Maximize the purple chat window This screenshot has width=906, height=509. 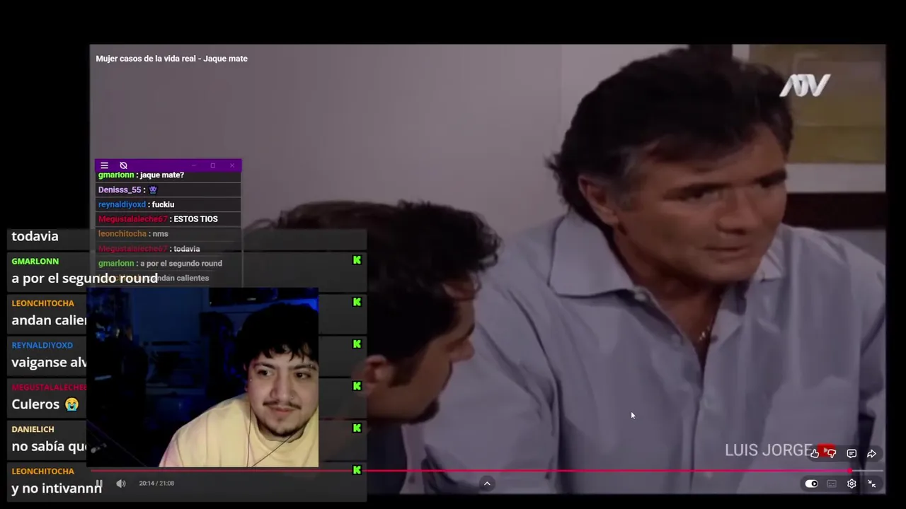(212, 165)
